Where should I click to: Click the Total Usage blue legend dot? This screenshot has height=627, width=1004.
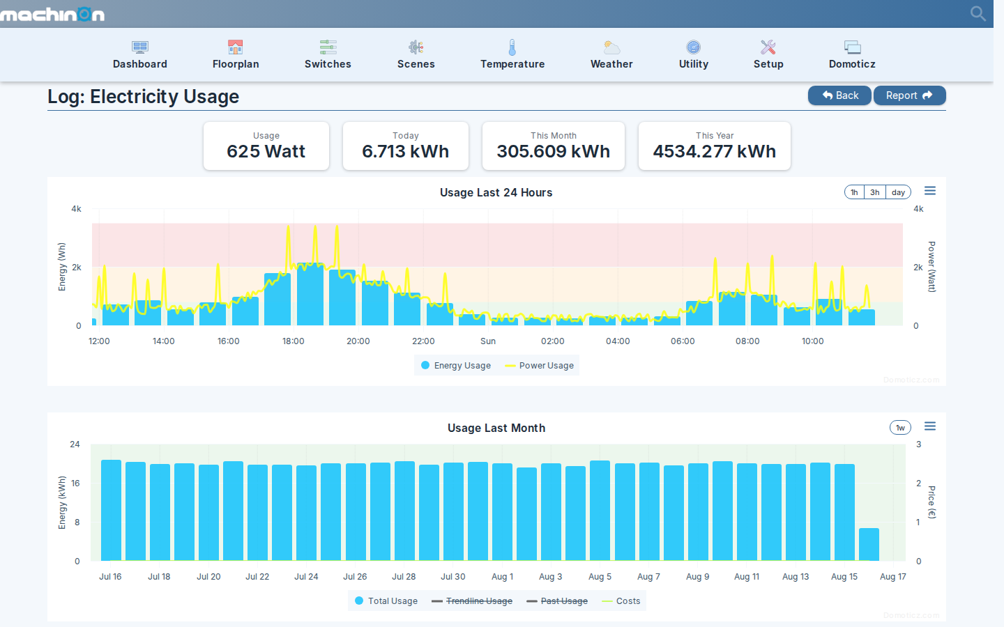click(x=359, y=601)
